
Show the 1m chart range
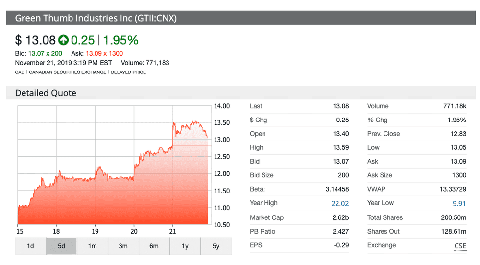click(92, 246)
